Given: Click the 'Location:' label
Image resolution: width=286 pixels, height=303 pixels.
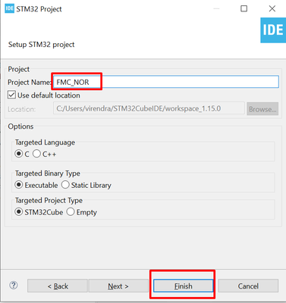Looking at the screenshot, I should 21,109.
